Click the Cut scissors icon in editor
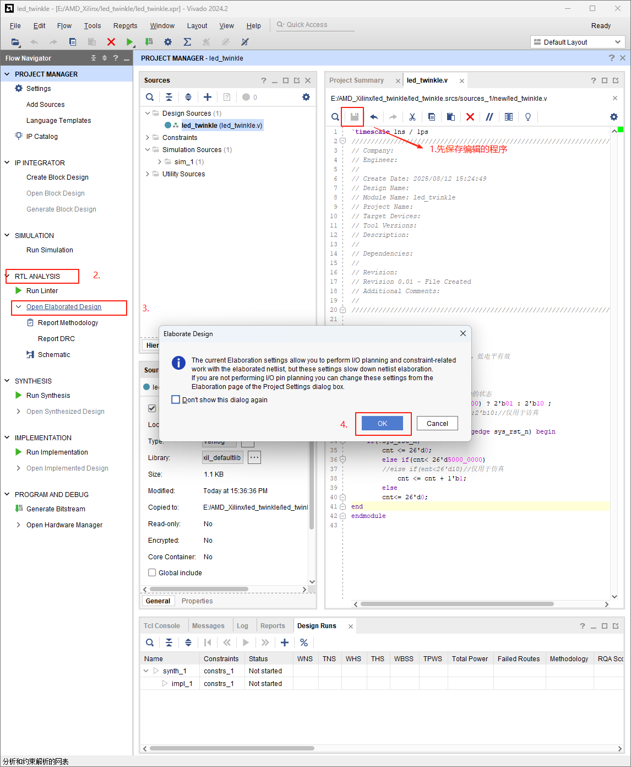Viewport: 631px width, 767px height. pyautogui.click(x=412, y=117)
